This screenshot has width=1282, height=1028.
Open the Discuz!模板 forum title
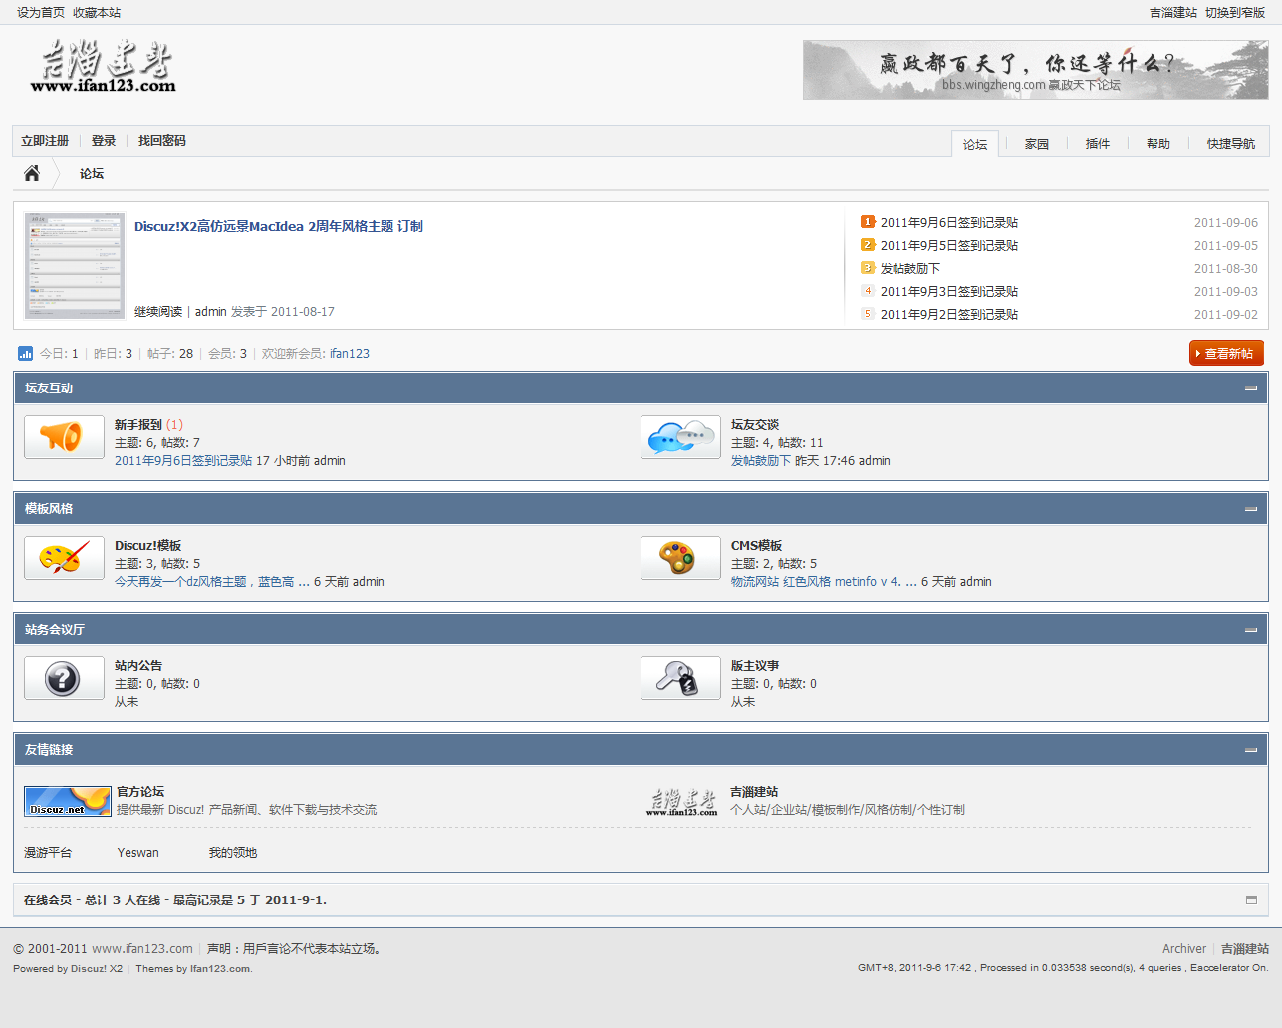tap(148, 545)
